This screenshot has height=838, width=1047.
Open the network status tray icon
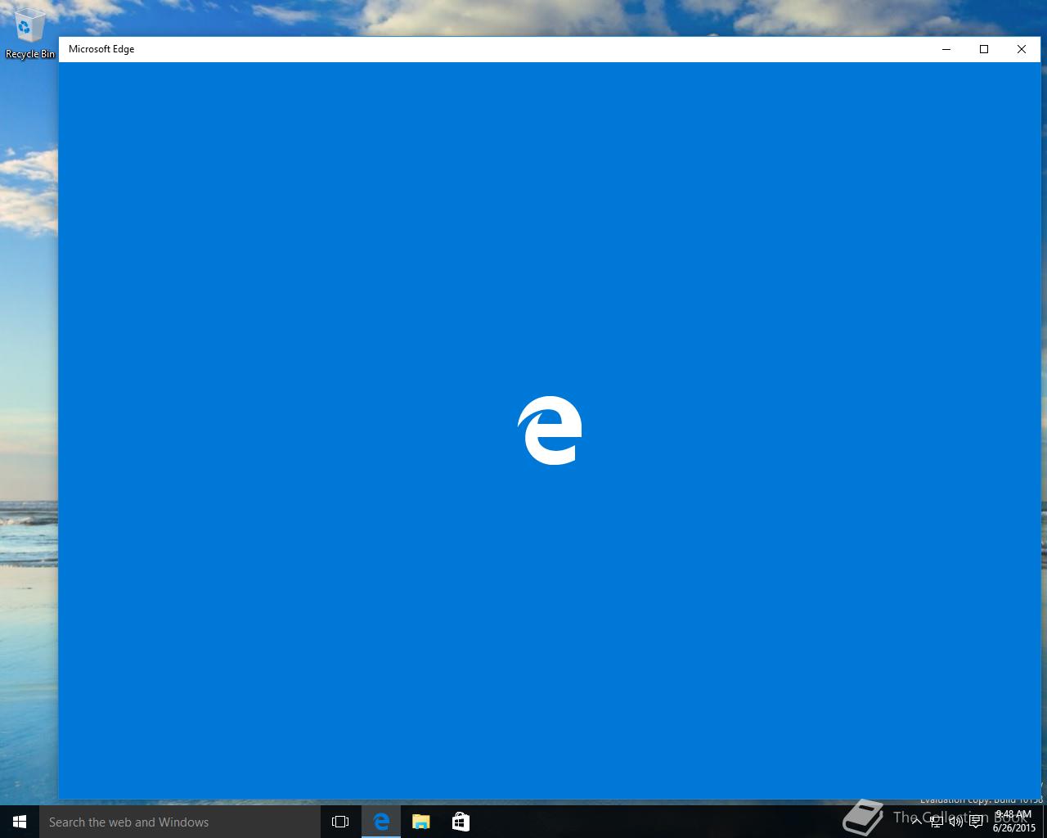[x=937, y=822]
